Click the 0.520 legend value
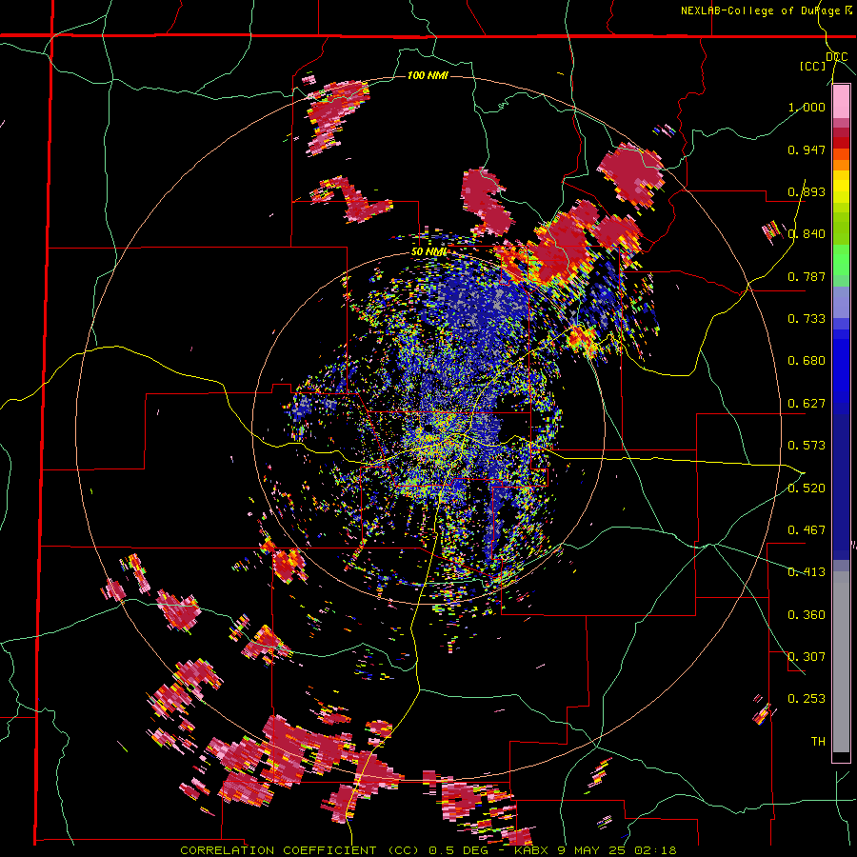The height and width of the screenshot is (857, 857). tap(807, 488)
